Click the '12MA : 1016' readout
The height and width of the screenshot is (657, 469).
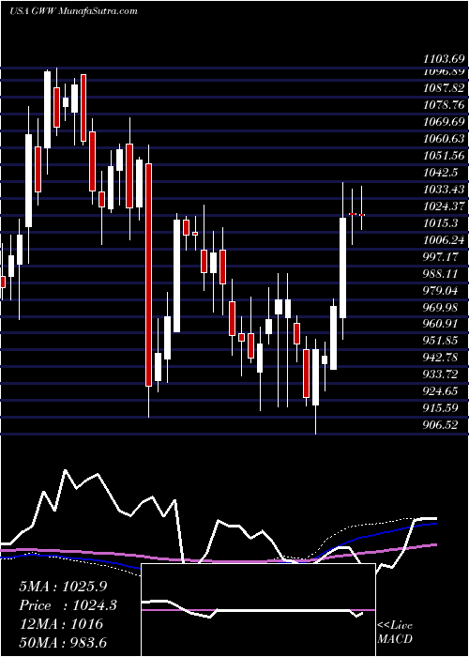coord(61,624)
